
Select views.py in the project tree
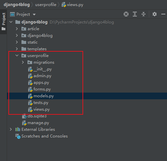[42, 109]
